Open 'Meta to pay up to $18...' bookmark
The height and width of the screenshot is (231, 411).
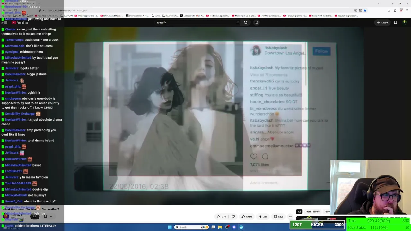tap(244, 16)
